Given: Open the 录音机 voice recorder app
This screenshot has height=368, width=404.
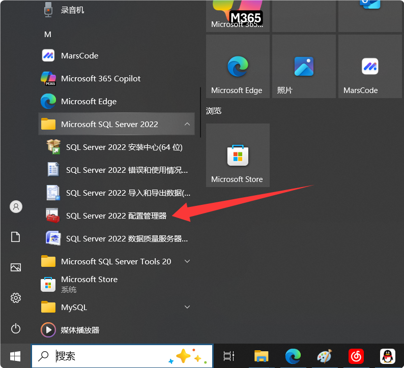Looking at the screenshot, I should coord(117,10).
